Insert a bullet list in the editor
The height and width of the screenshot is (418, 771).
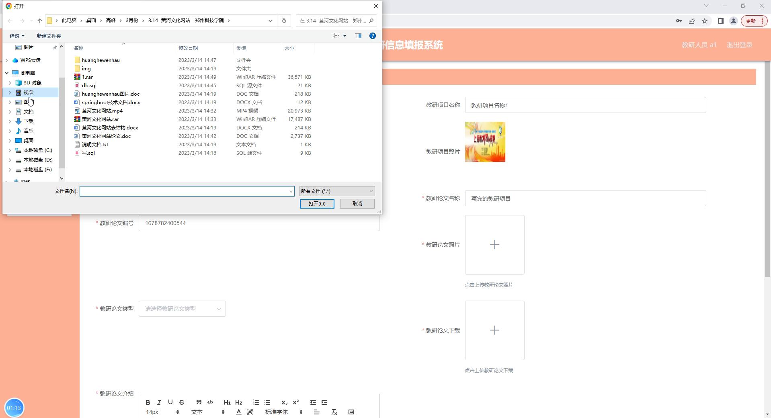(x=267, y=402)
